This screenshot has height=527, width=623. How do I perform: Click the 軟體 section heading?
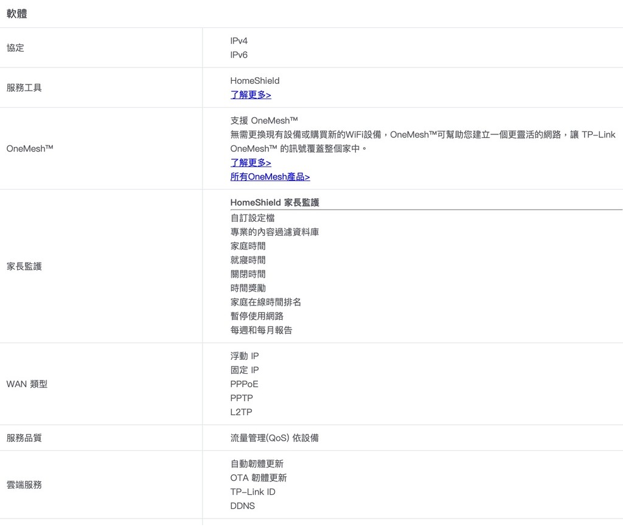coord(16,13)
